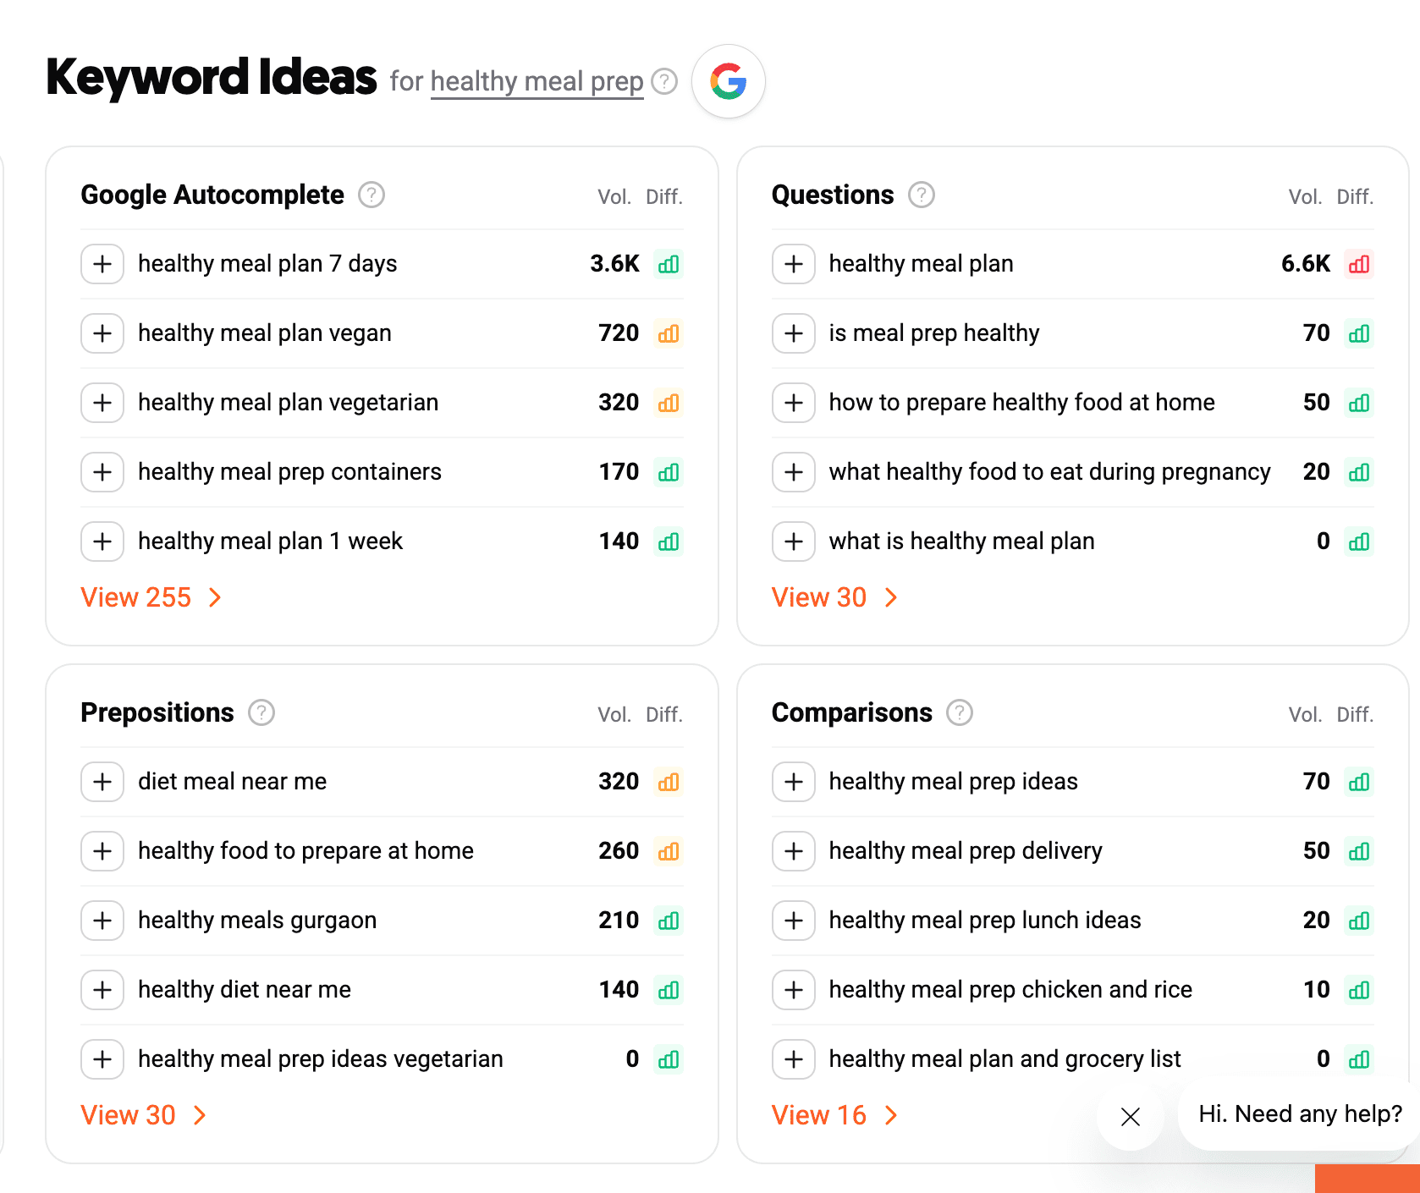Add Questions keyword healthy meal plan
Screen dimensions: 1420x1193
794,264
